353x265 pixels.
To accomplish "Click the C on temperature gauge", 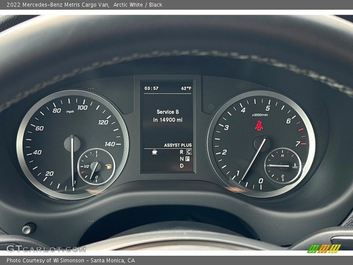I will (x=283, y=176).
